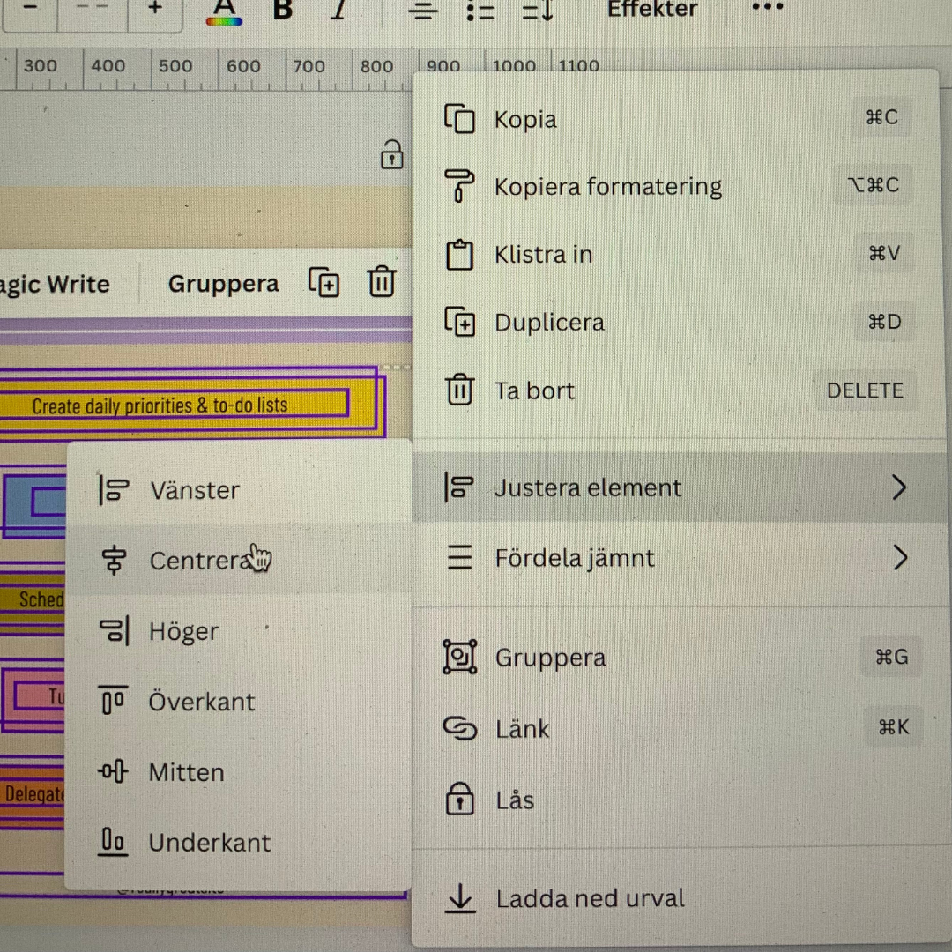The width and height of the screenshot is (952, 952).
Task: Open the three-dots more options menu
Action: pos(767,8)
